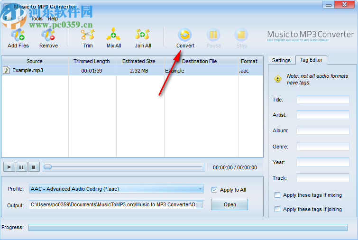Pause the audio preview player
Screen dimensions: 358x240
coord(21,167)
